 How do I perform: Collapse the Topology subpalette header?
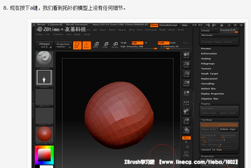pyautogui.click(x=219, y=120)
